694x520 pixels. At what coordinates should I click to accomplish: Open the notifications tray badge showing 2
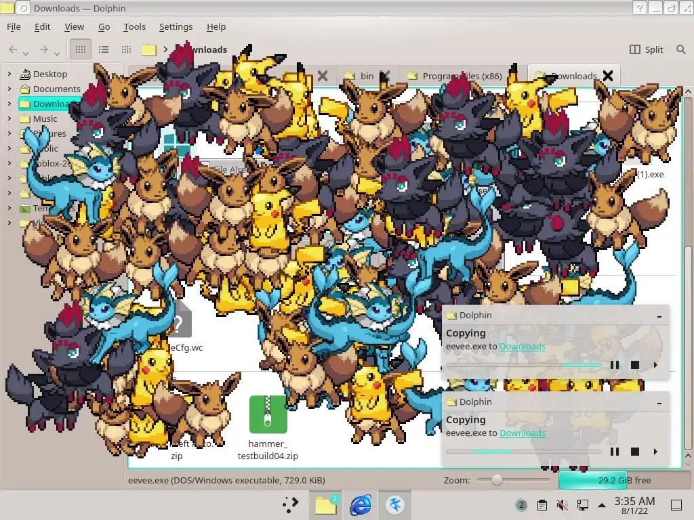[x=521, y=504]
